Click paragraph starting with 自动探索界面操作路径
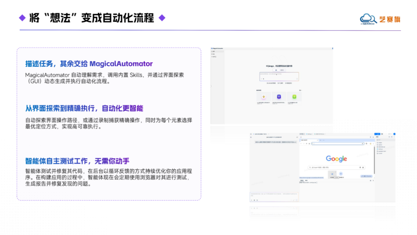The image size is (417, 235). (108, 123)
